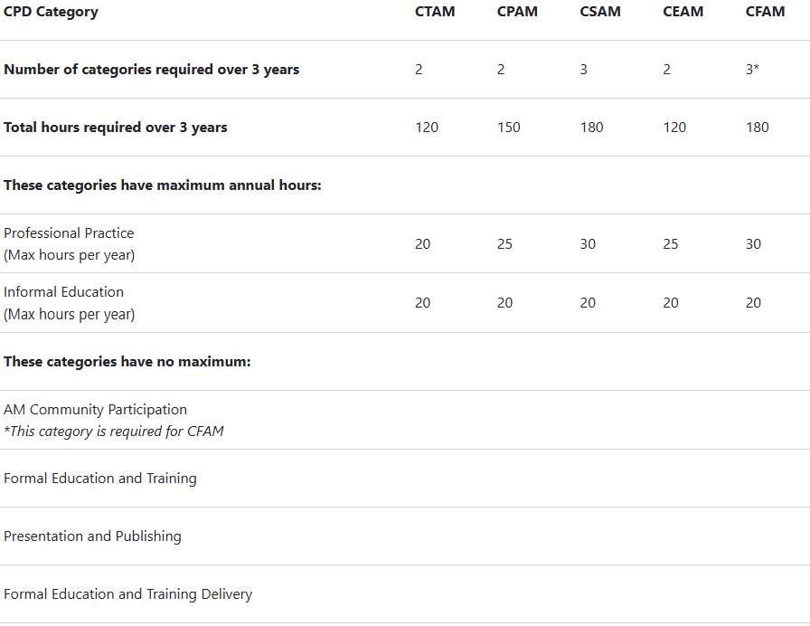Select CFAM Professional Practice value 30
This screenshot has height=626, width=810.
coord(753,244)
